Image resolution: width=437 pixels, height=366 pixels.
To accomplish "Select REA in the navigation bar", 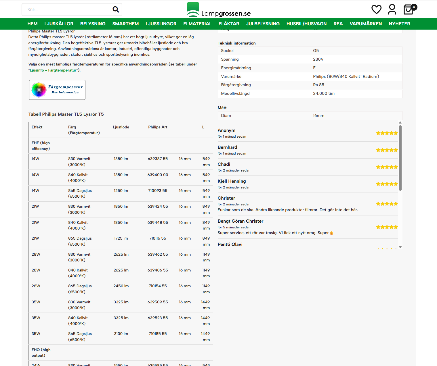I will click(338, 24).
